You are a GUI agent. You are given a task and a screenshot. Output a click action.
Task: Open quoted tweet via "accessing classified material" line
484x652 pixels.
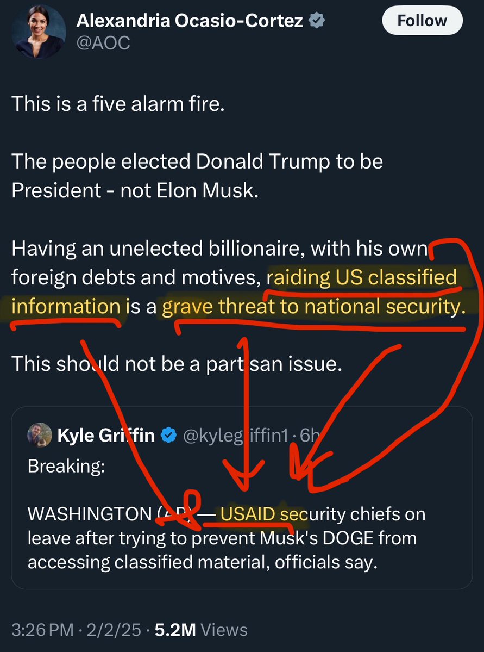pyautogui.click(x=202, y=562)
